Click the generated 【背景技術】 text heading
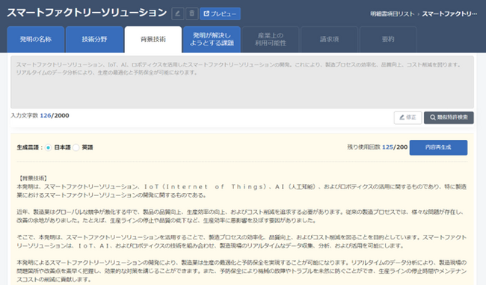The image size is (486, 285). click(33, 178)
